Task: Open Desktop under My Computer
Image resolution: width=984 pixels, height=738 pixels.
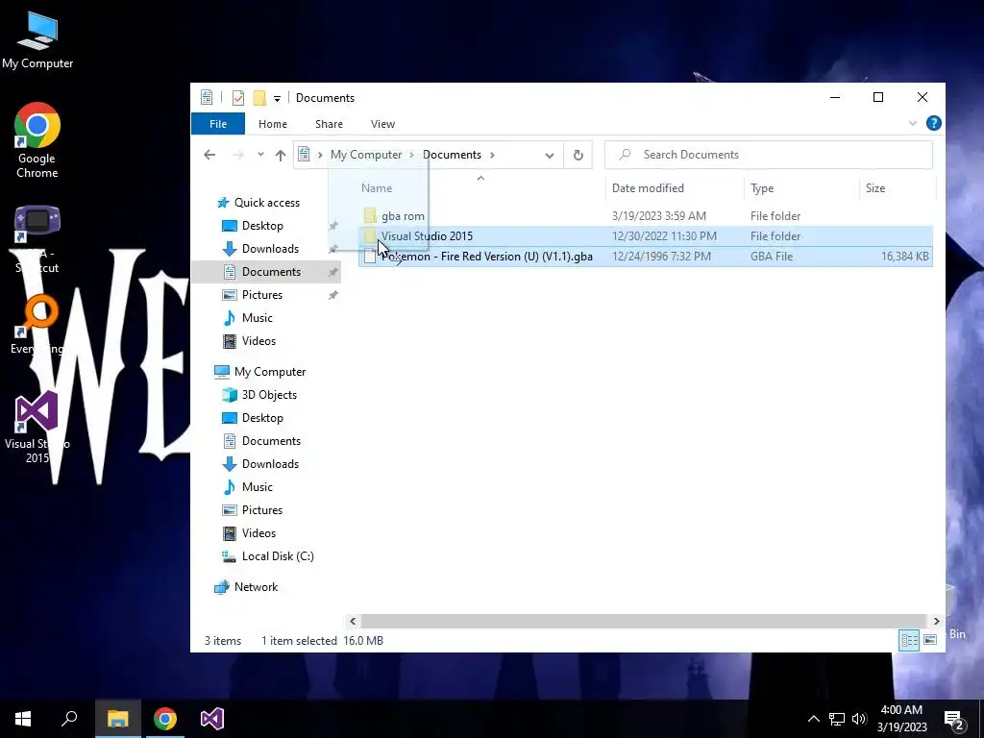Action: click(x=262, y=418)
